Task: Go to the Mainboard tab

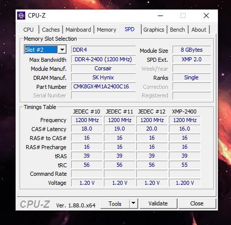Action: click(x=78, y=30)
